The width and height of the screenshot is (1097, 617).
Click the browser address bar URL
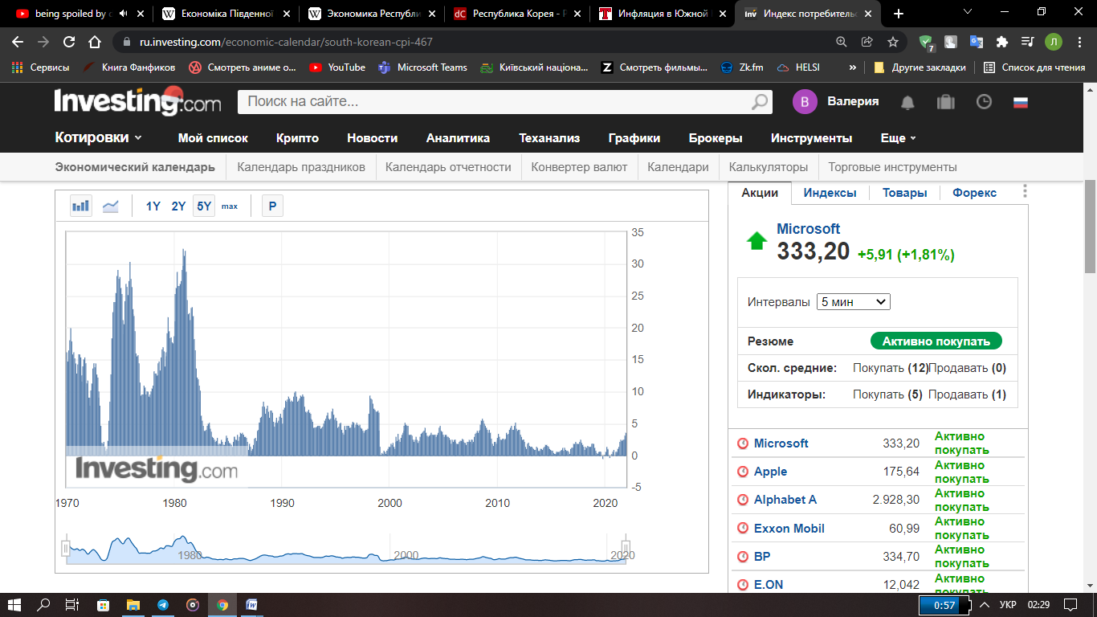pyautogui.click(x=285, y=42)
